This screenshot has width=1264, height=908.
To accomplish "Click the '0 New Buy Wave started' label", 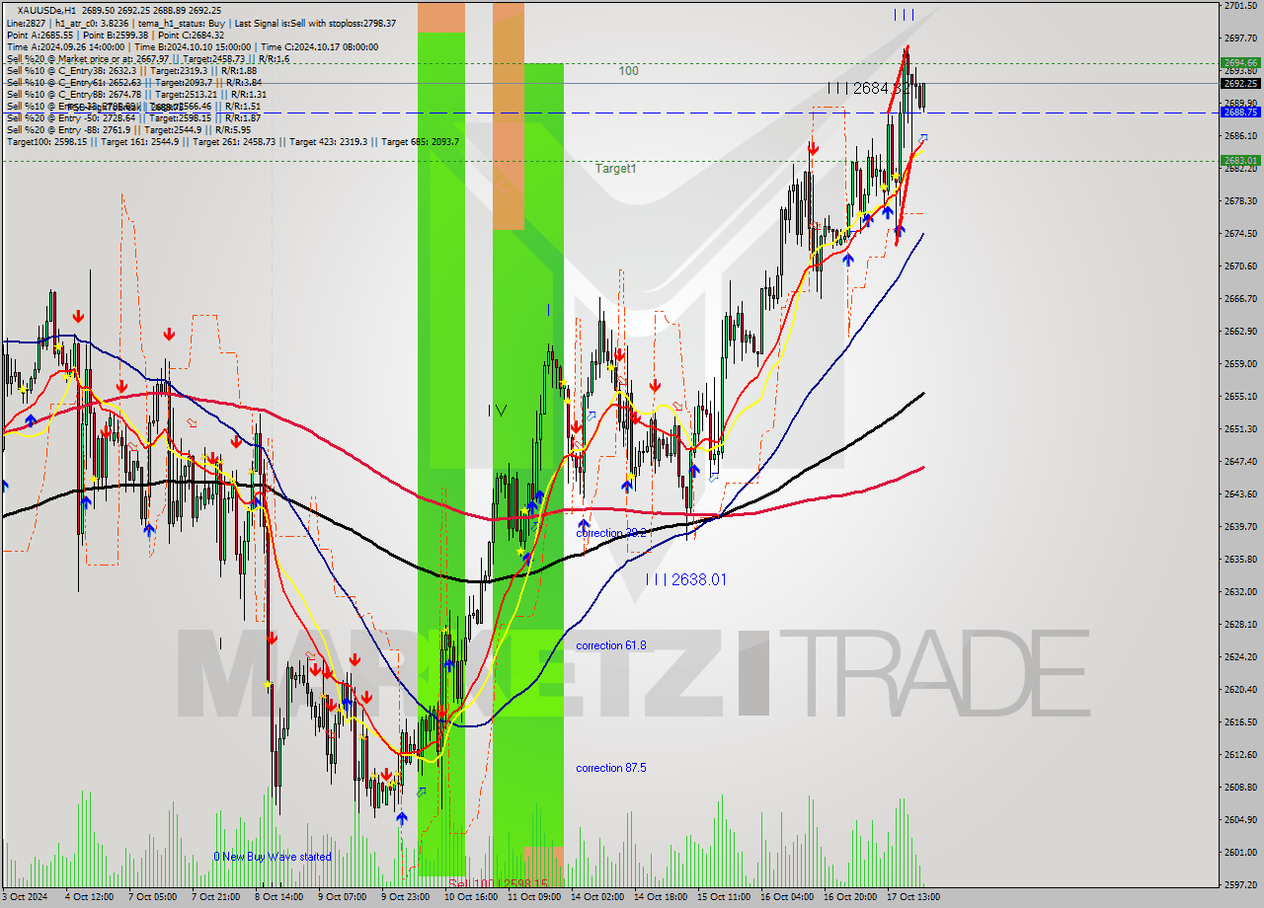I will (x=273, y=857).
